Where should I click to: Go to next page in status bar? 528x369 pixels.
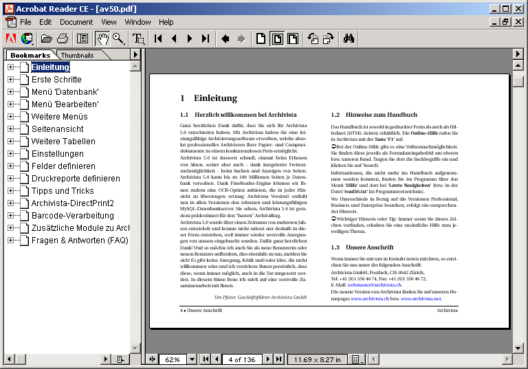268,359
